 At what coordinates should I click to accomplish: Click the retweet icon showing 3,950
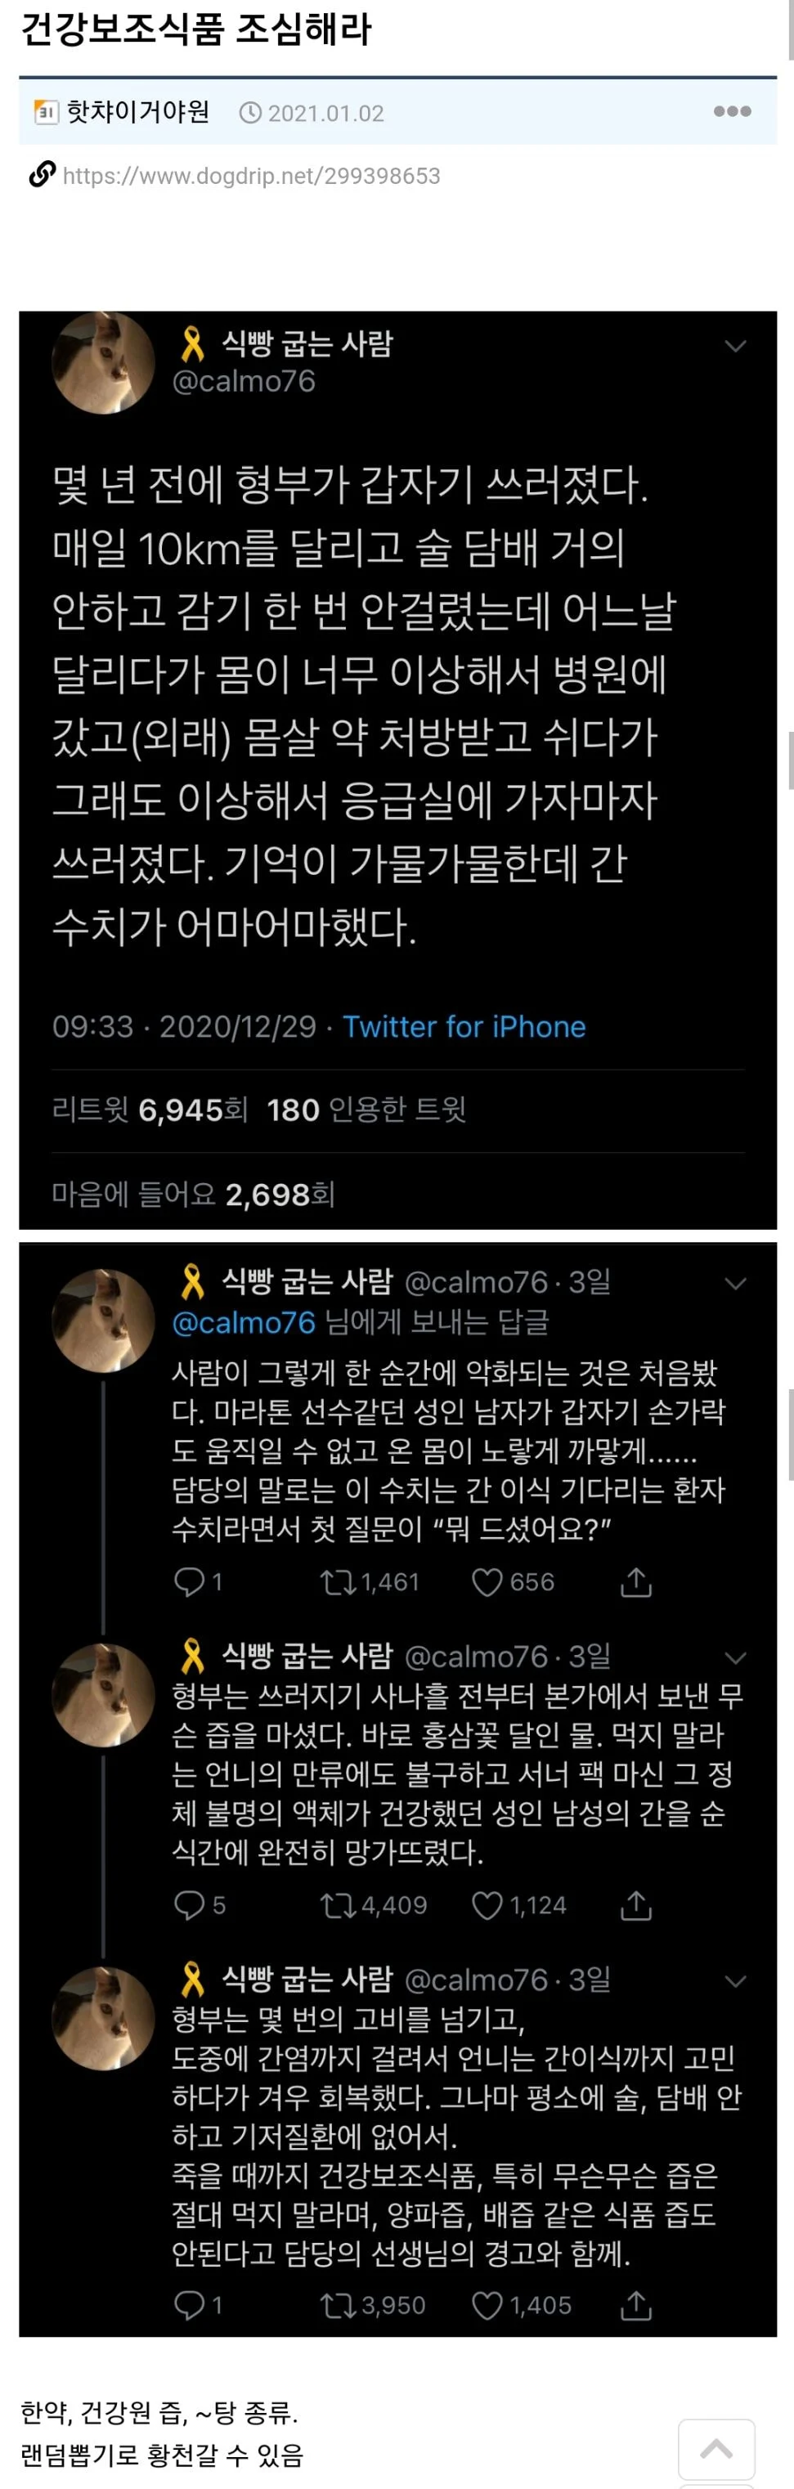[338, 2304]
